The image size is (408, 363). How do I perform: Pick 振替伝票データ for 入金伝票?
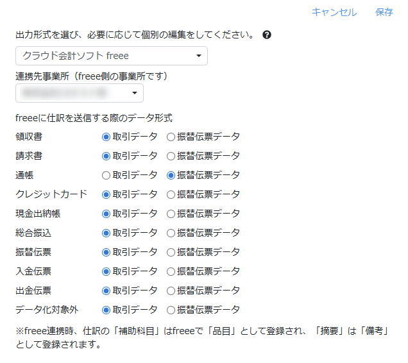171,271
